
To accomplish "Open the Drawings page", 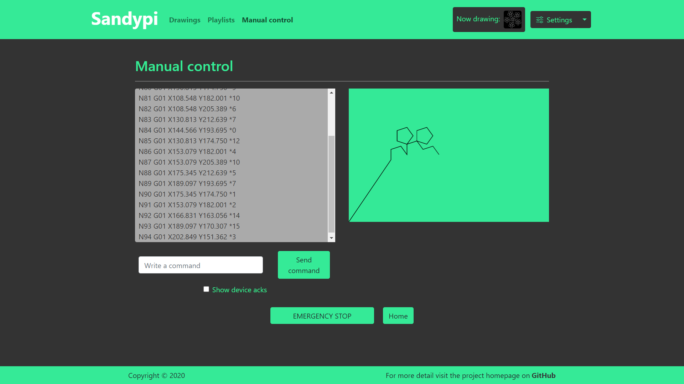I will tap(185, 20).
